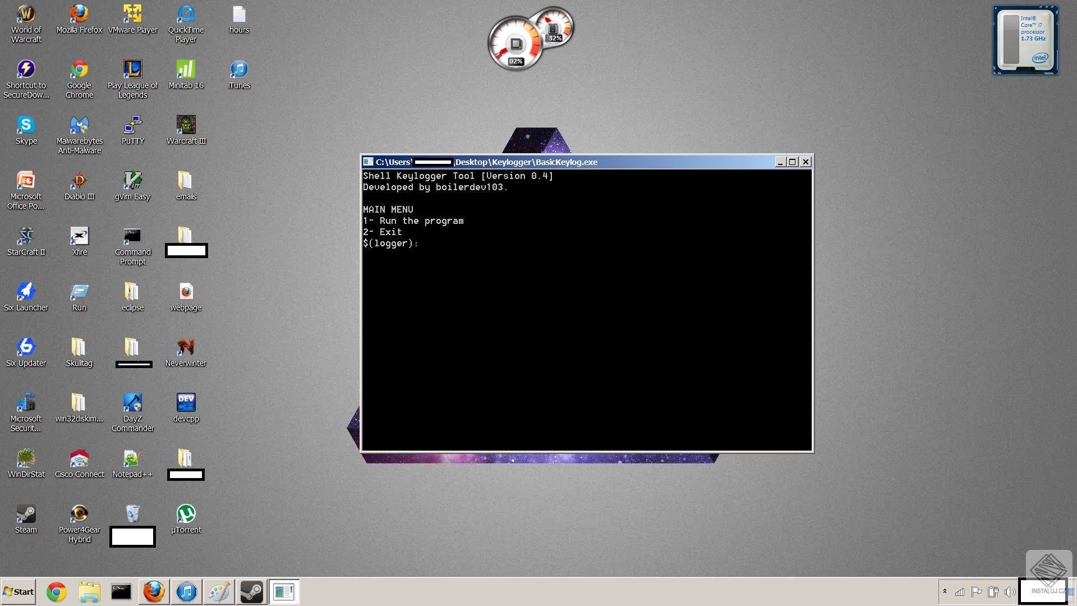Select option 1 Run the program
Screen dimensions: 1077x606
pos(413,221)
